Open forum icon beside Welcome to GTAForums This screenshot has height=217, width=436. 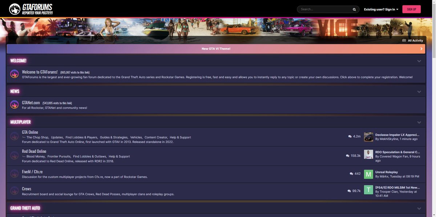(x=14, y=74)
